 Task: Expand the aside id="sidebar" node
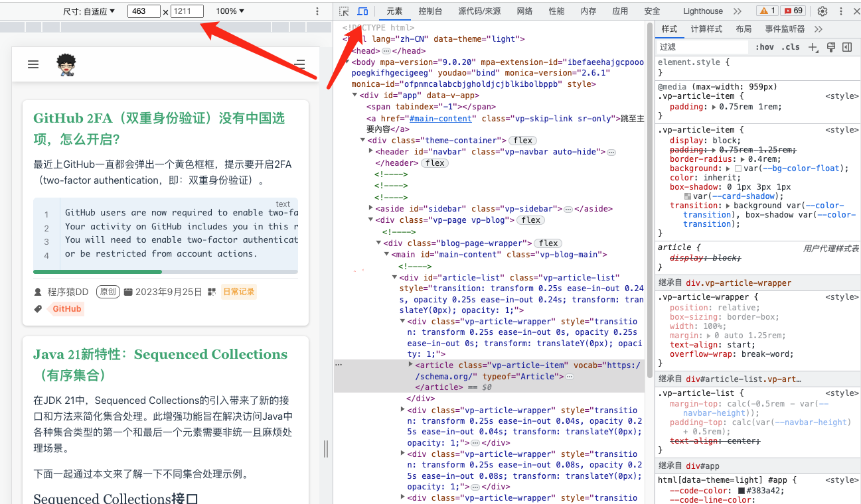point(370,209)
